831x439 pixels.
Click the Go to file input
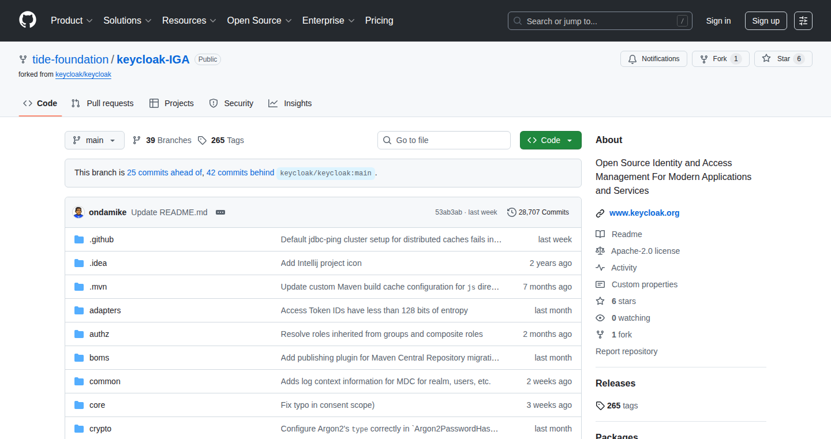pos(444,140)
